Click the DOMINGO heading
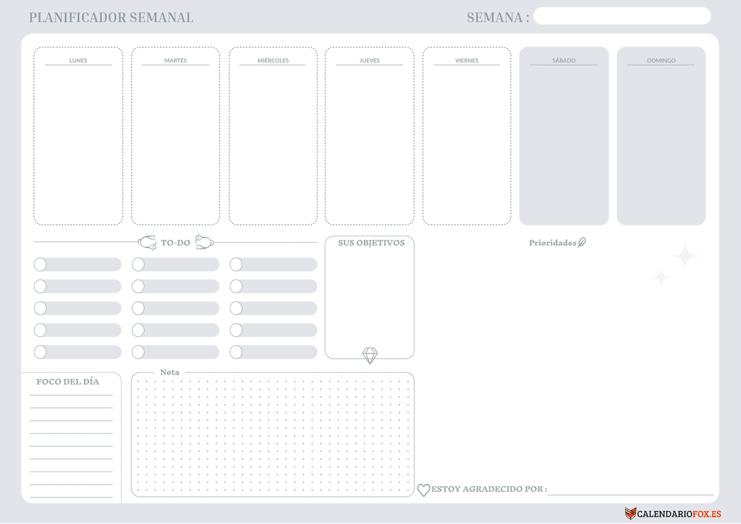This screenshot has height=524, width=741. [x=661, y=60]
